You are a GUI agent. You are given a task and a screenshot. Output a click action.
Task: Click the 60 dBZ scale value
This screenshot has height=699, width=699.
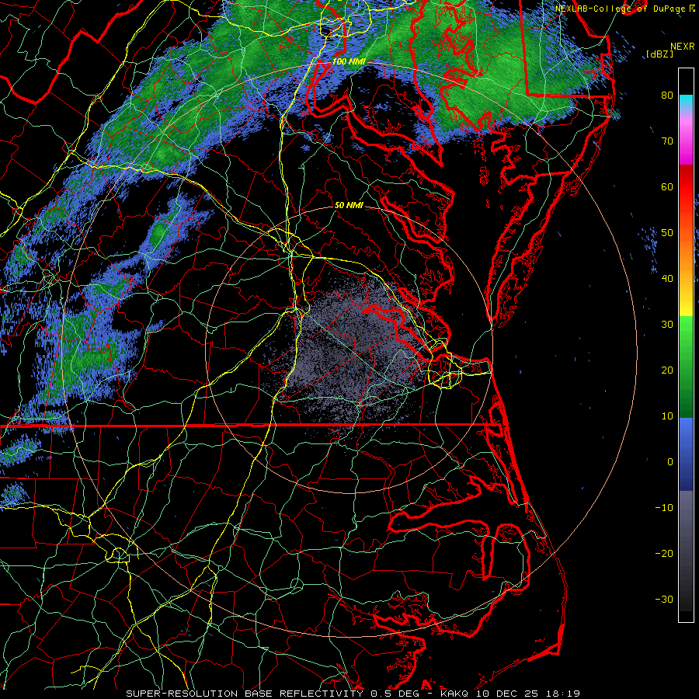(667, 186)
